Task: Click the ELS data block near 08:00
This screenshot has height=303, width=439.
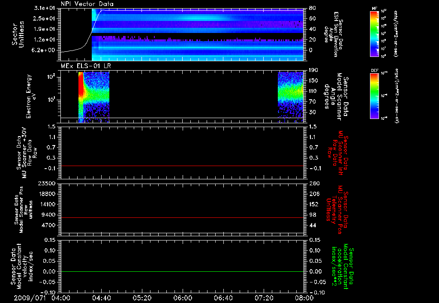Action: point(290,97)
